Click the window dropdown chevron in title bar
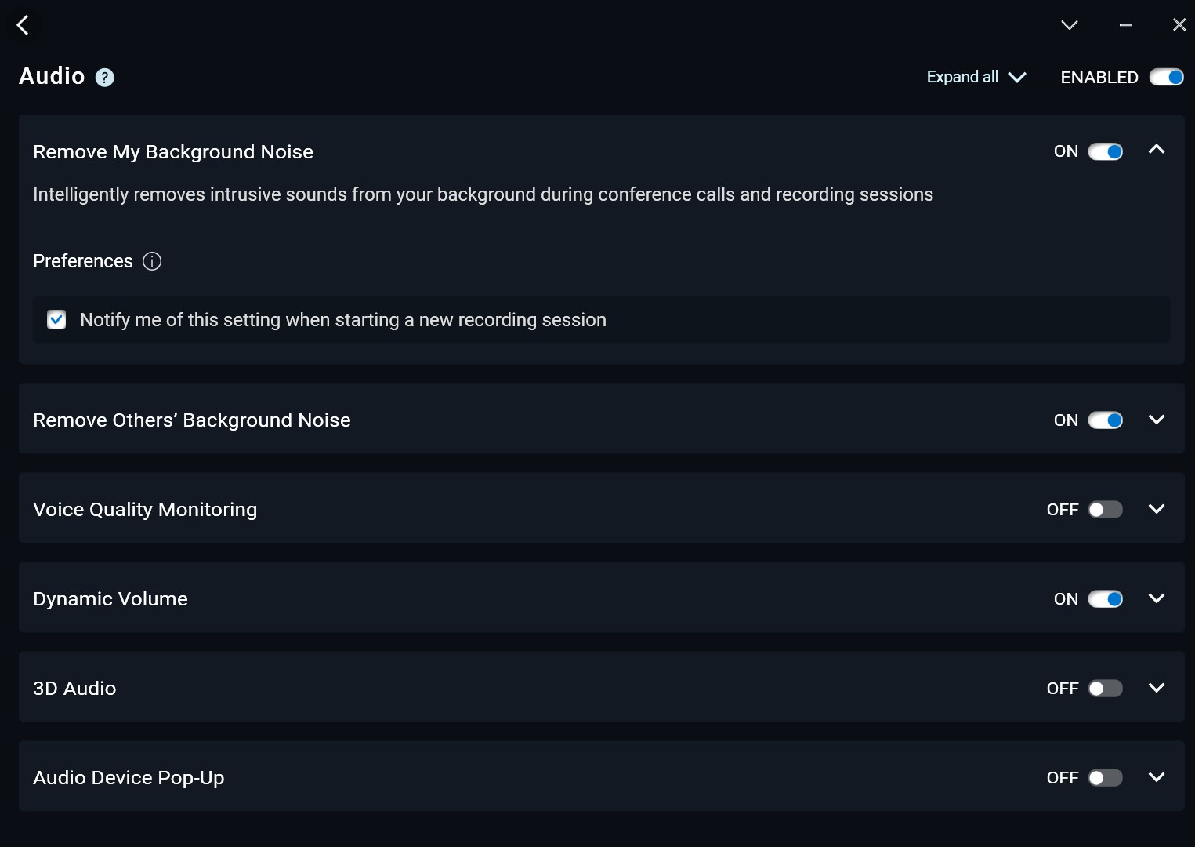Image resolution: width=1195 pixels, height=847 pixels. coord(1069,25)
